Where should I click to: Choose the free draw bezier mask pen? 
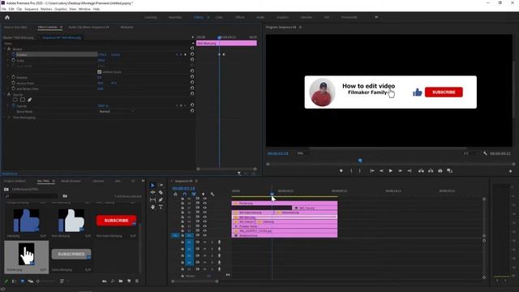(29, 100)
